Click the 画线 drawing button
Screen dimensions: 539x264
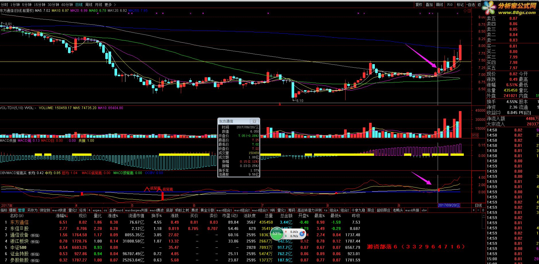click(439, 5)
